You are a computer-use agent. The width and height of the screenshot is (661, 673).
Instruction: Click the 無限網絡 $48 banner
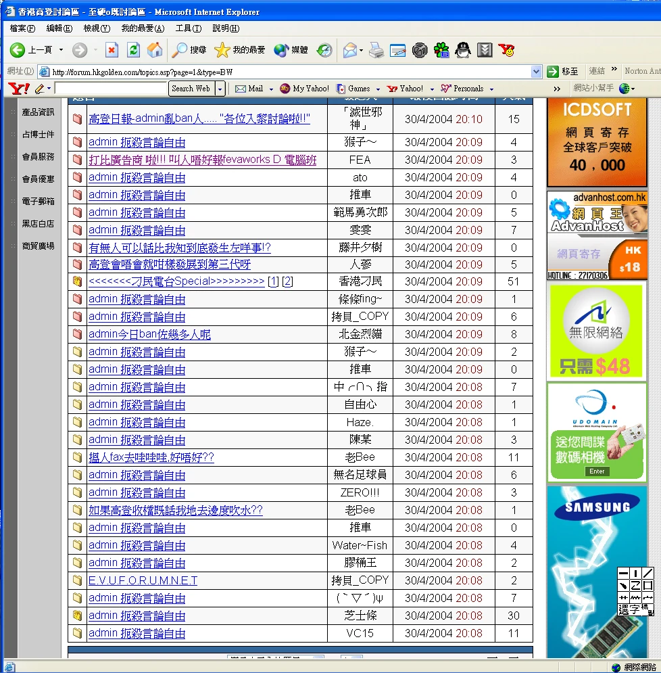[596, 331]
